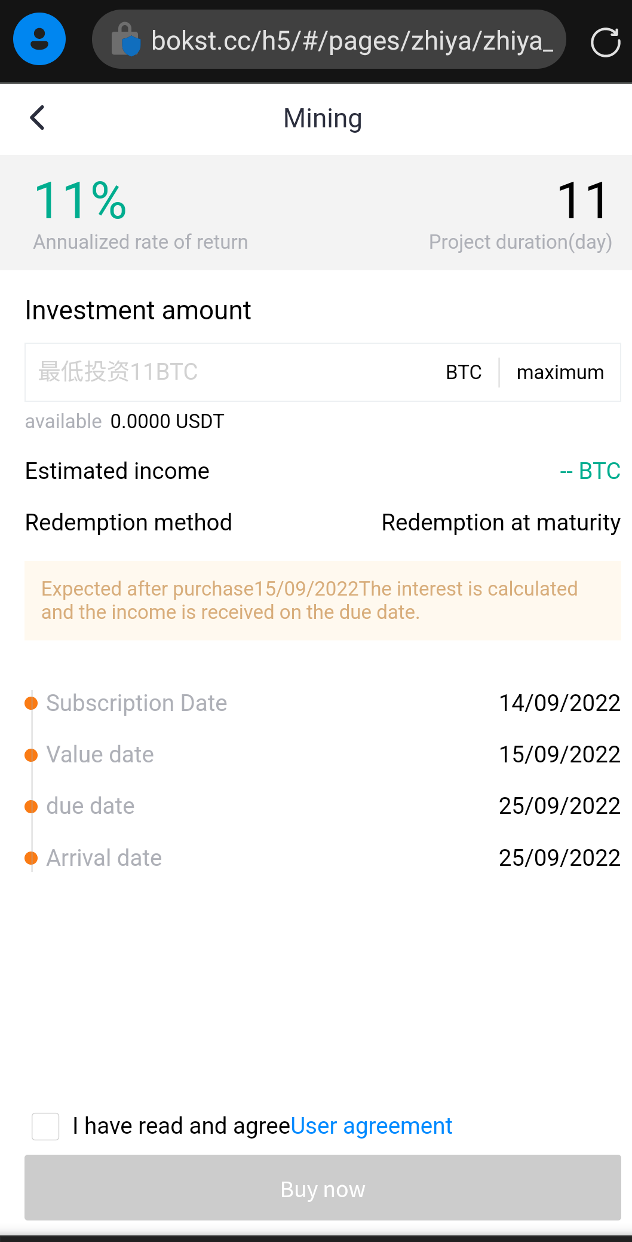Click the Redemption at maturity option
Viewport: 632px width, 1242px height.
[501, 523]
